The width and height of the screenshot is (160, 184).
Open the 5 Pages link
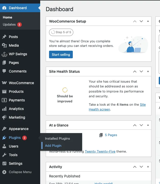(111, 135)
